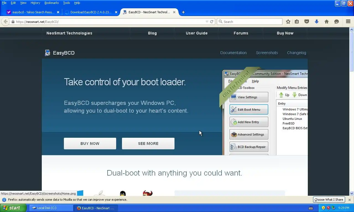This screenshot has width=354, height=212.
Task: Bookmark this page with the star icon
Action: [x=288, y=22]
